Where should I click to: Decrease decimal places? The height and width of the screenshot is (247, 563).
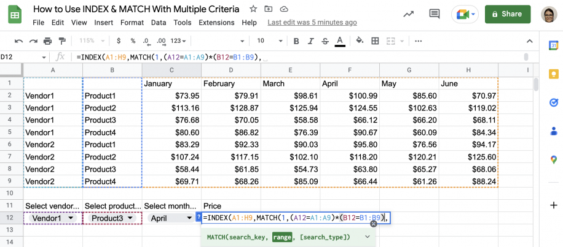[x=146, y=41]
